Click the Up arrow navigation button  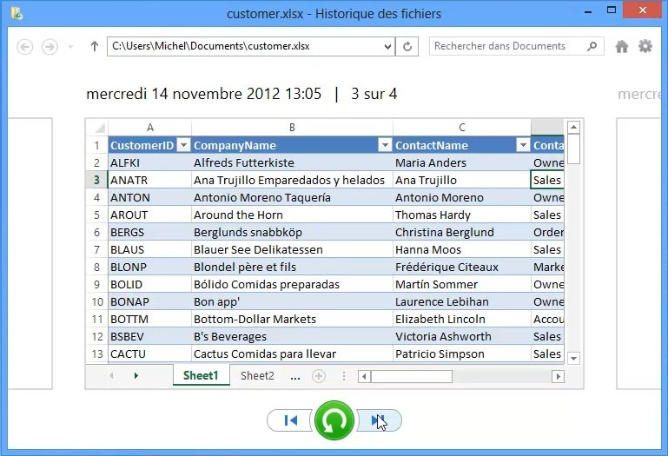(x=94, y=47)
